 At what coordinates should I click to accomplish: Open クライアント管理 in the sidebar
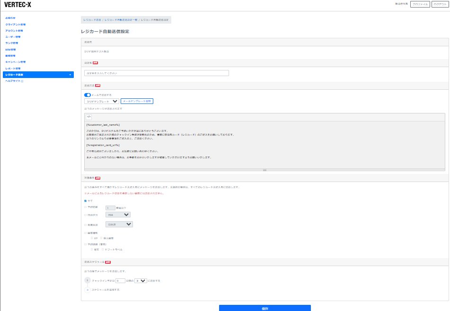click(x=16, y=25)
